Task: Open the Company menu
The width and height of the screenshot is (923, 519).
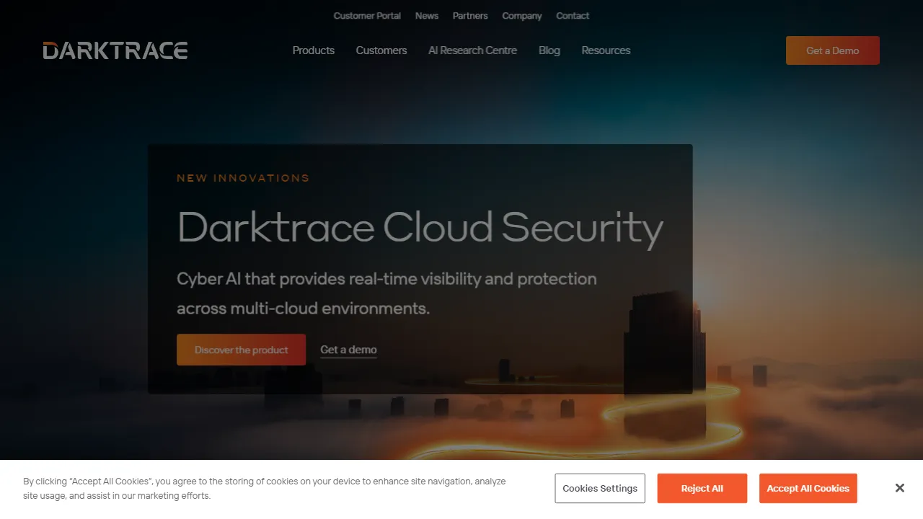Action: 522,16
